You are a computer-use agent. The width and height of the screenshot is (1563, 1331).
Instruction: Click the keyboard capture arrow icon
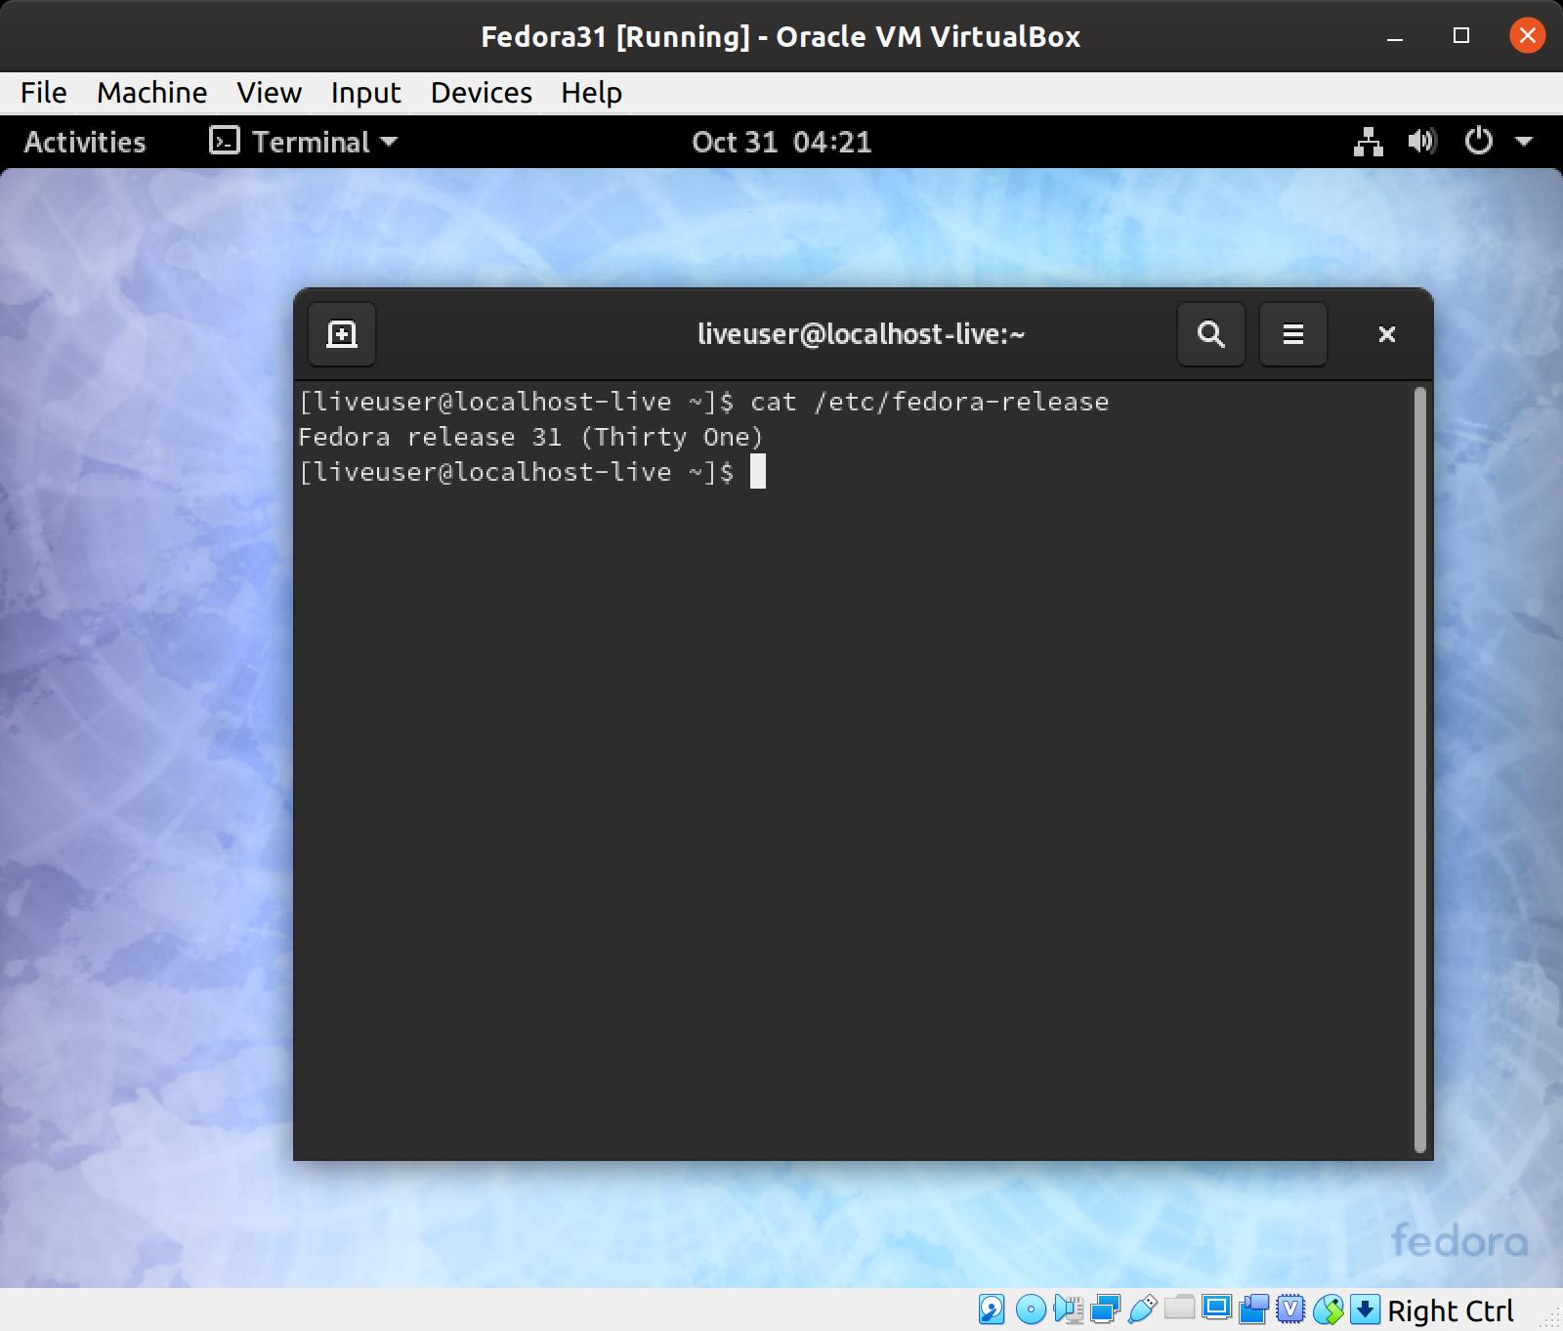1365,1310
